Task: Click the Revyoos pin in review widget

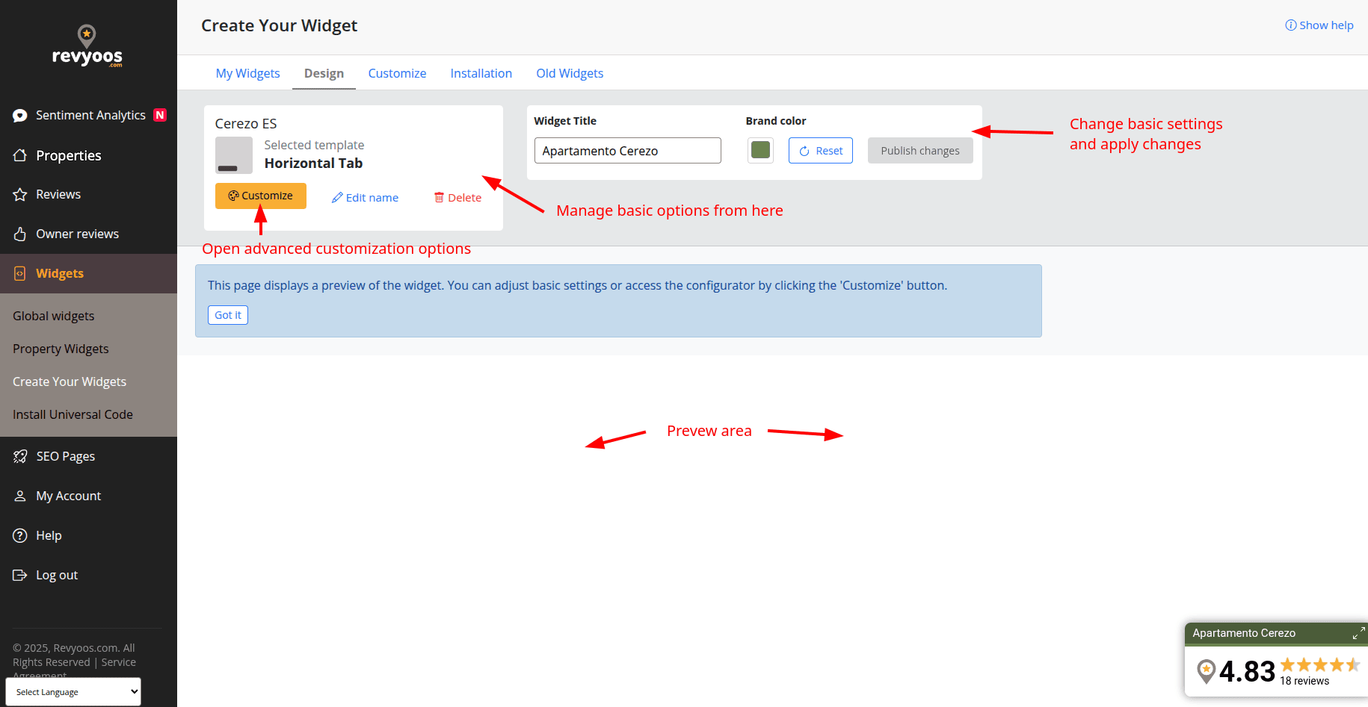Action: coord(1206,671)
